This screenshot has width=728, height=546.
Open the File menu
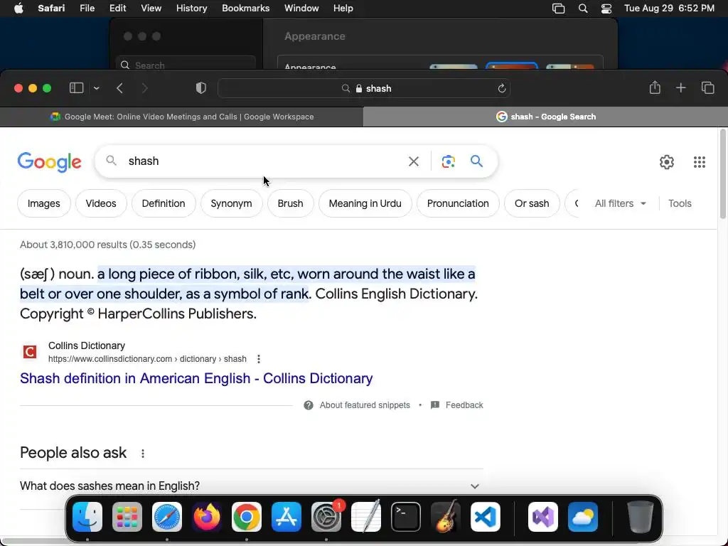coord(87,9)
